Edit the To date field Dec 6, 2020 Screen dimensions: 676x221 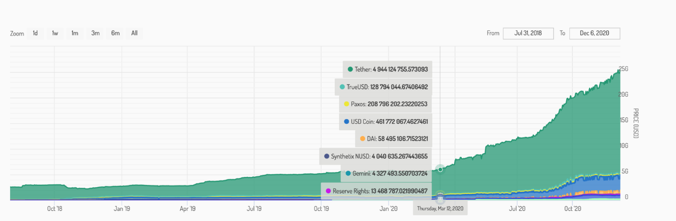(x=594, y=33)
